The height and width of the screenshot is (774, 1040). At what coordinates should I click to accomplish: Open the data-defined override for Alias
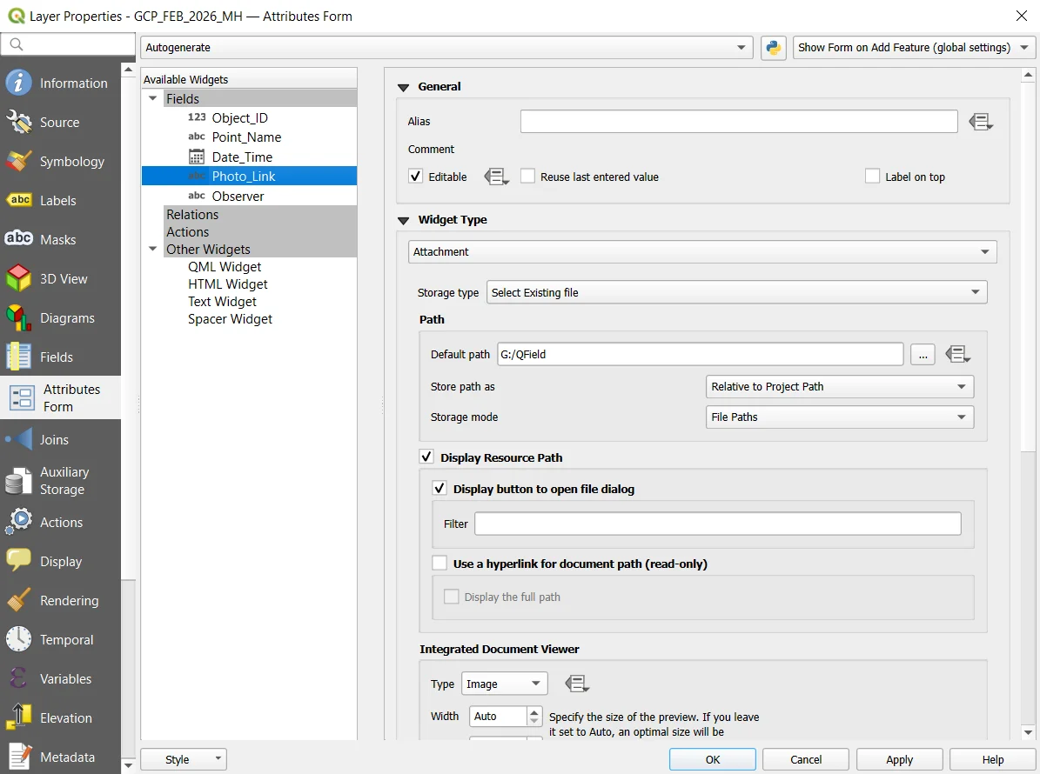pos(981,121)
